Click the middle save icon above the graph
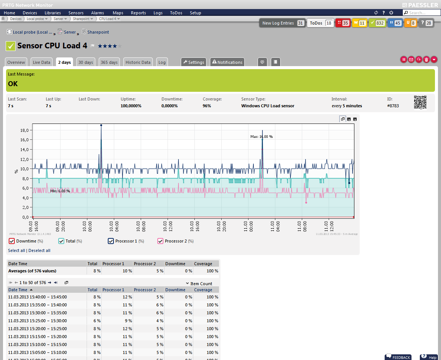The image size is (441, 360). (x=349, y=119)
